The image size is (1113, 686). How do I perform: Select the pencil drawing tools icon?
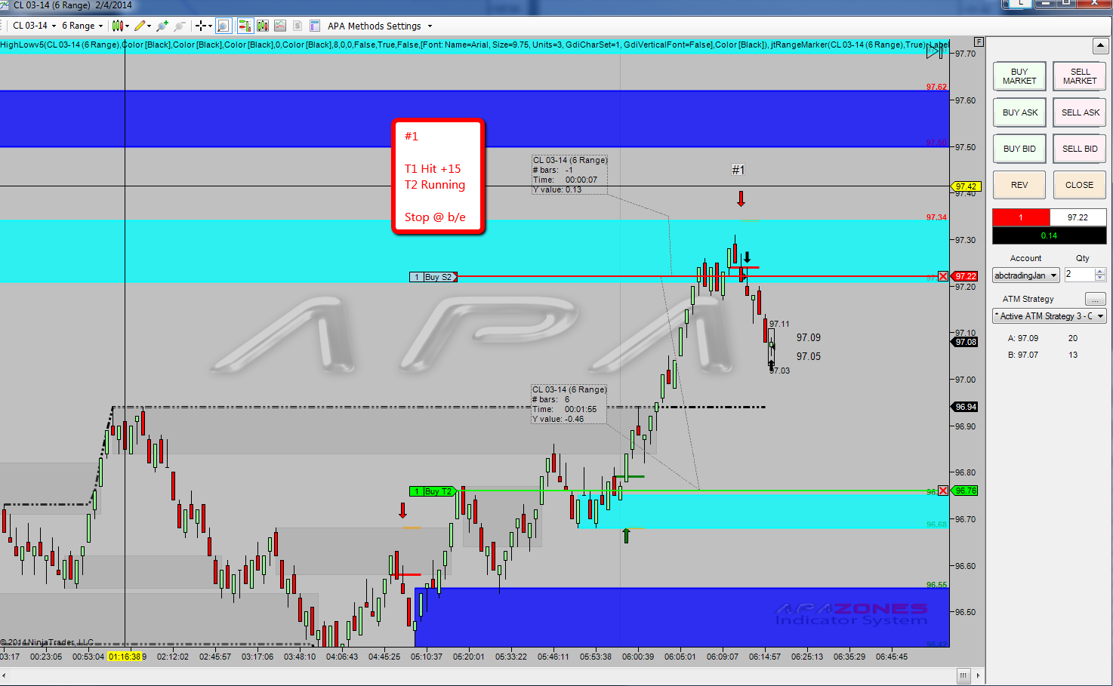tap(140, 26)
